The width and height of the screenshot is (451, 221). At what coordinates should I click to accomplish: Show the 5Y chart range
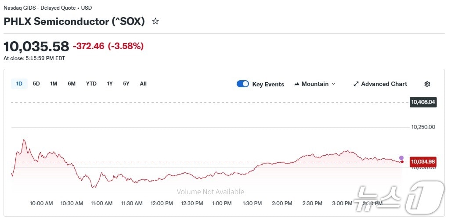126,84
